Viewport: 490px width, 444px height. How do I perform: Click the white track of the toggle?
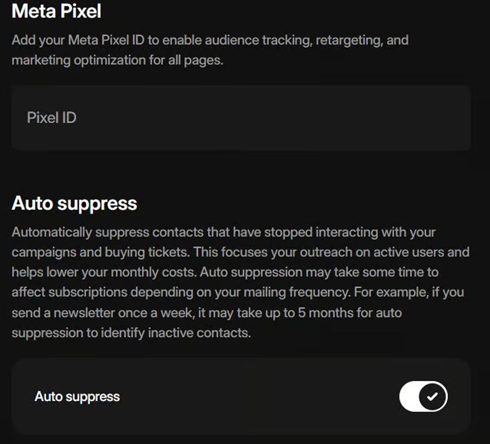[x=410, y=396]
